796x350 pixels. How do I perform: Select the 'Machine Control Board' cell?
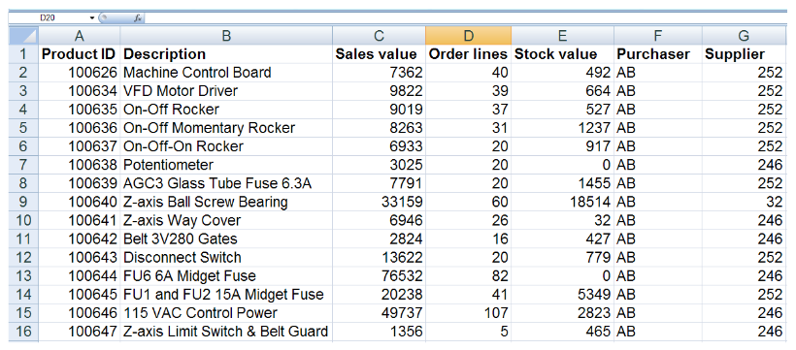click(x=226, y=73)
